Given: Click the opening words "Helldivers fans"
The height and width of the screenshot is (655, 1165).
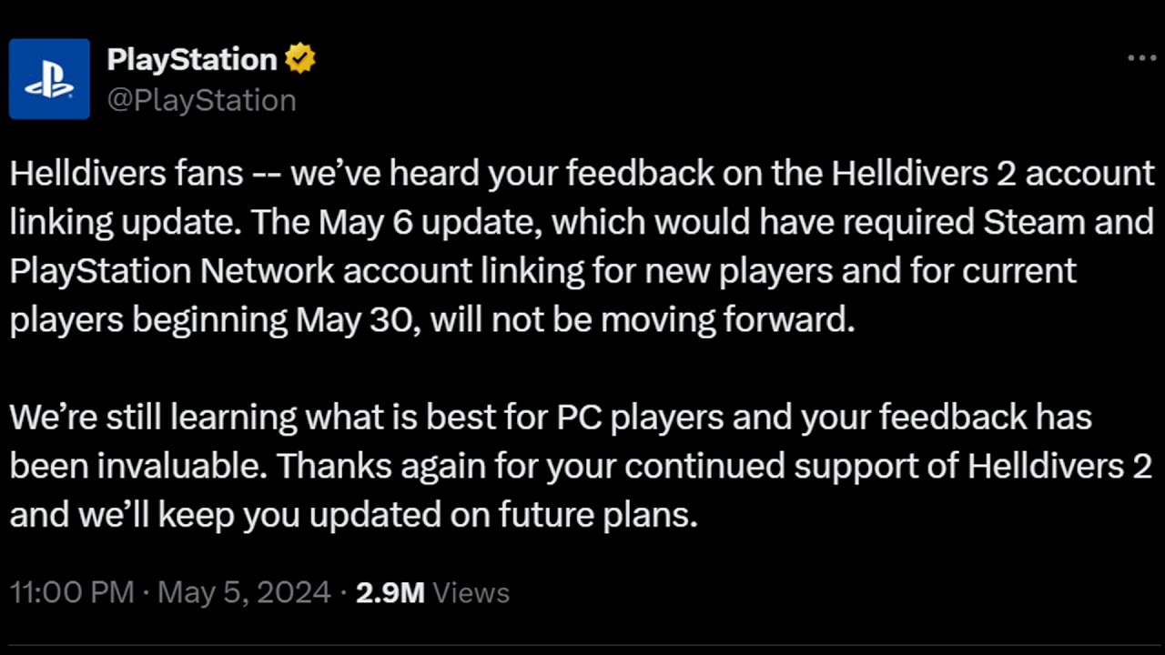Looking at the screenshot, I should tap(127, 174).
